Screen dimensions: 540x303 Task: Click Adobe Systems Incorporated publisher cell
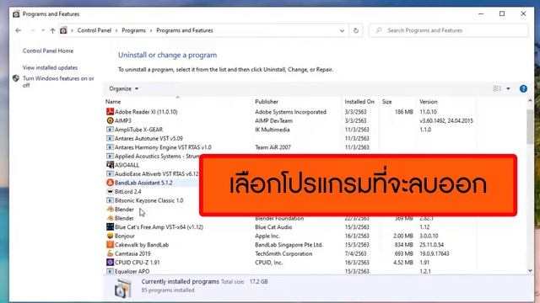[x=290, y=112]
